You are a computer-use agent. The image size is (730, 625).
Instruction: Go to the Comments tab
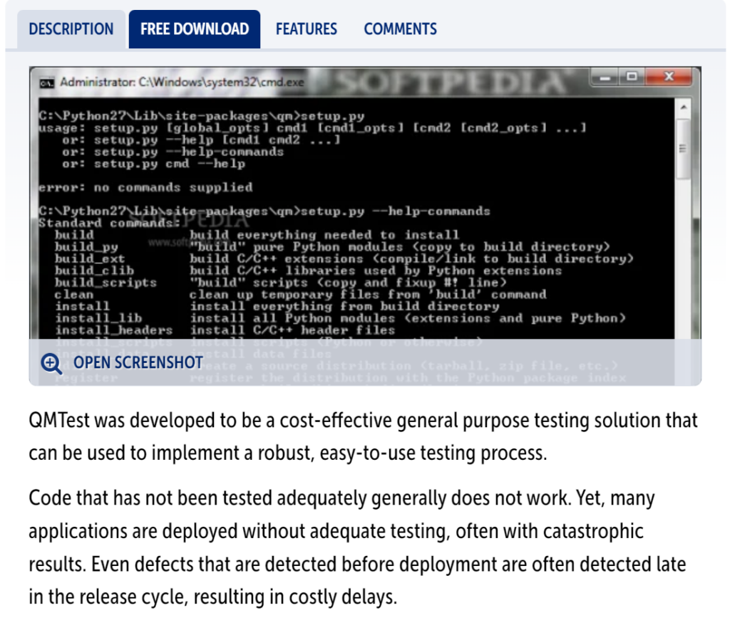pos(400,29)
